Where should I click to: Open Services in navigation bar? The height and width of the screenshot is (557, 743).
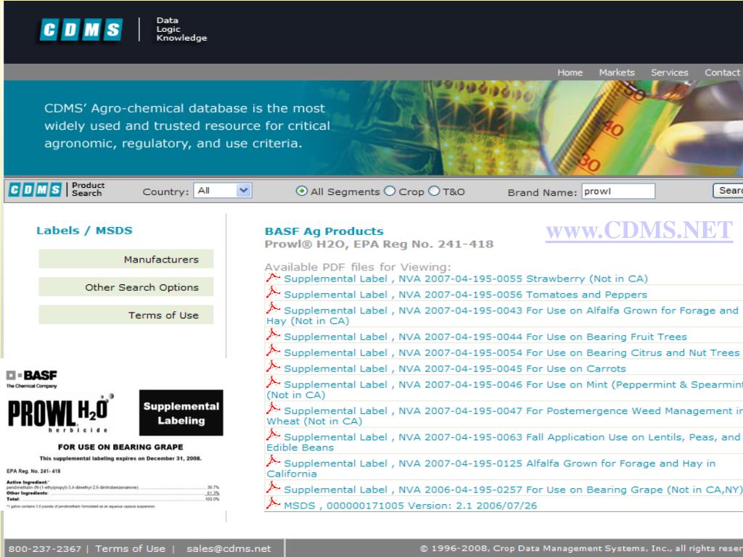pos(669,73)
